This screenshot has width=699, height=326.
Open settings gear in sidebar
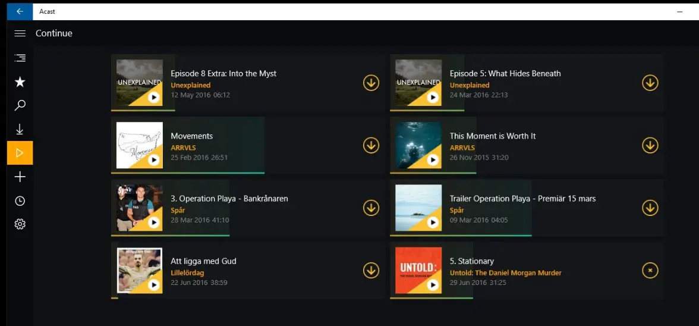click(x=20, y=224)
